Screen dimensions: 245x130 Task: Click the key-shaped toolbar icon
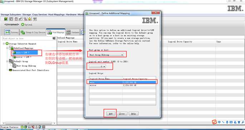click(20, 19)
